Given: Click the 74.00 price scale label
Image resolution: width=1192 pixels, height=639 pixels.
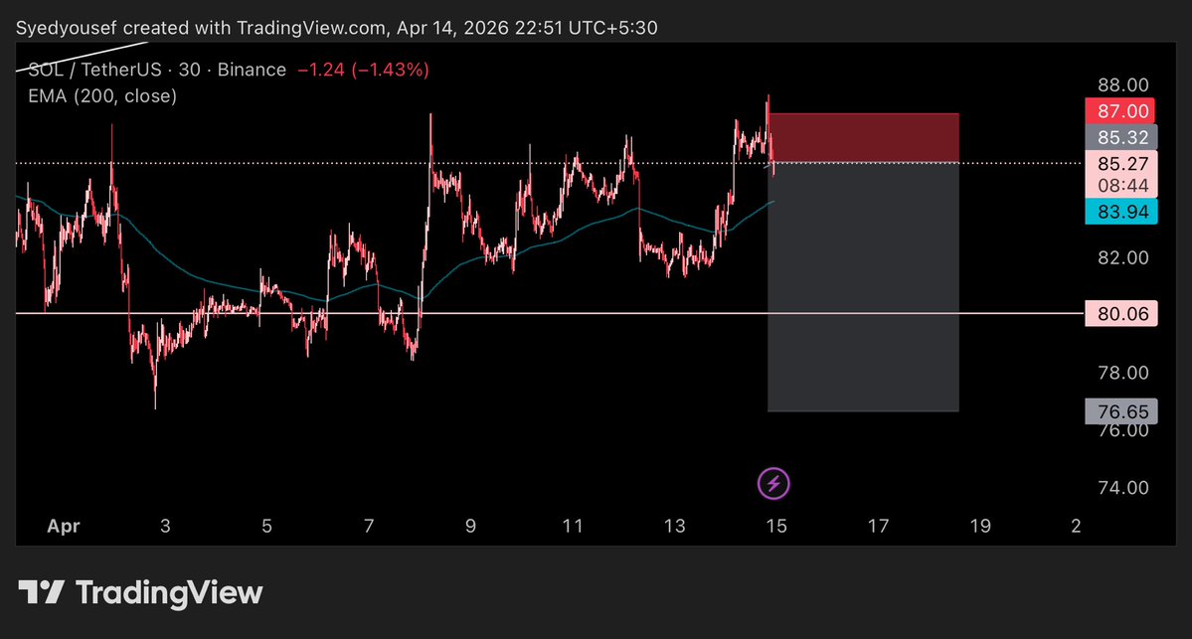Looking at the screenshot, I should click(1123, 488).
